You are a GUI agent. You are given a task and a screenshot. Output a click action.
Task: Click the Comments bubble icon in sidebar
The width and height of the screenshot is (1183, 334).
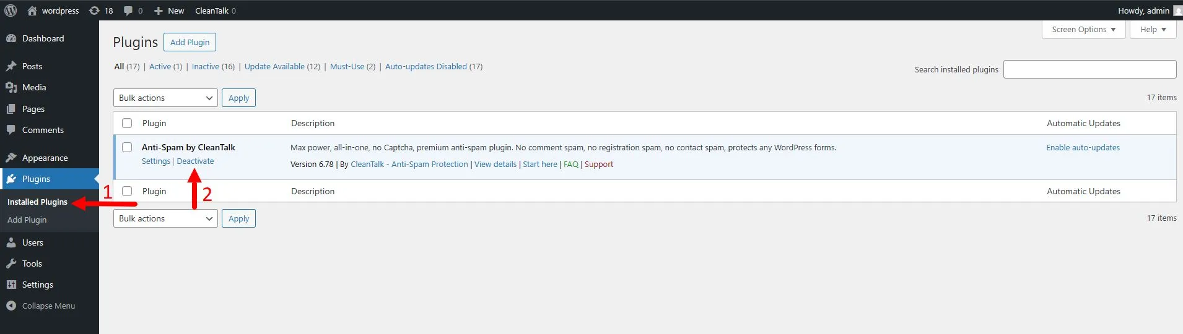pos(11,130)
